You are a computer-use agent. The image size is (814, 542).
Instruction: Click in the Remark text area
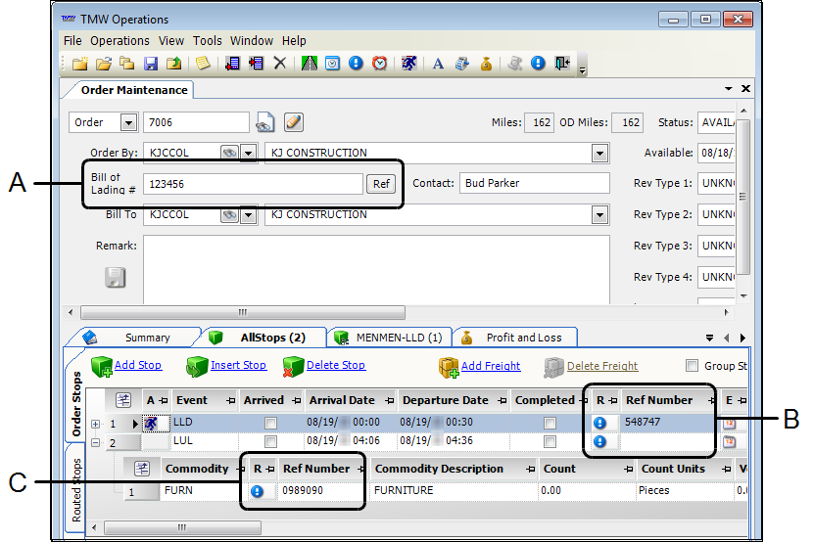376,270
